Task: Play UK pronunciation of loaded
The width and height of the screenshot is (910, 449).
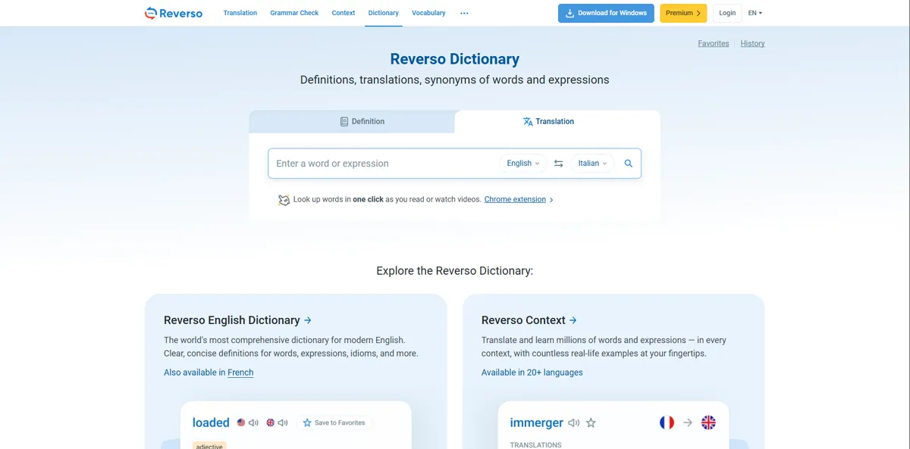Action: [282, 422]
